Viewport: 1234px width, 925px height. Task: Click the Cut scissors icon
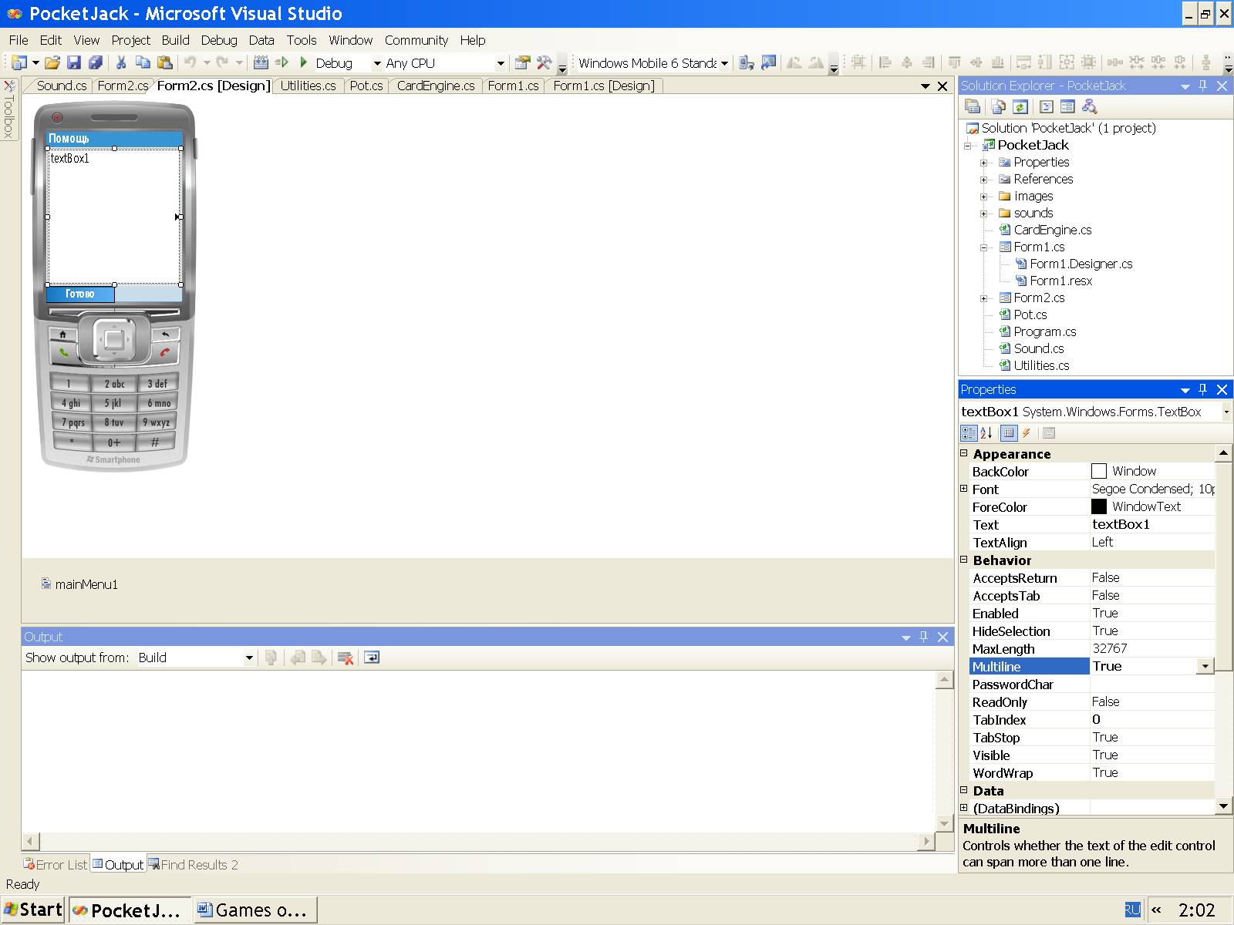point(121,63)
